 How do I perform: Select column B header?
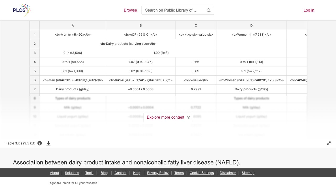click(141, 25)
